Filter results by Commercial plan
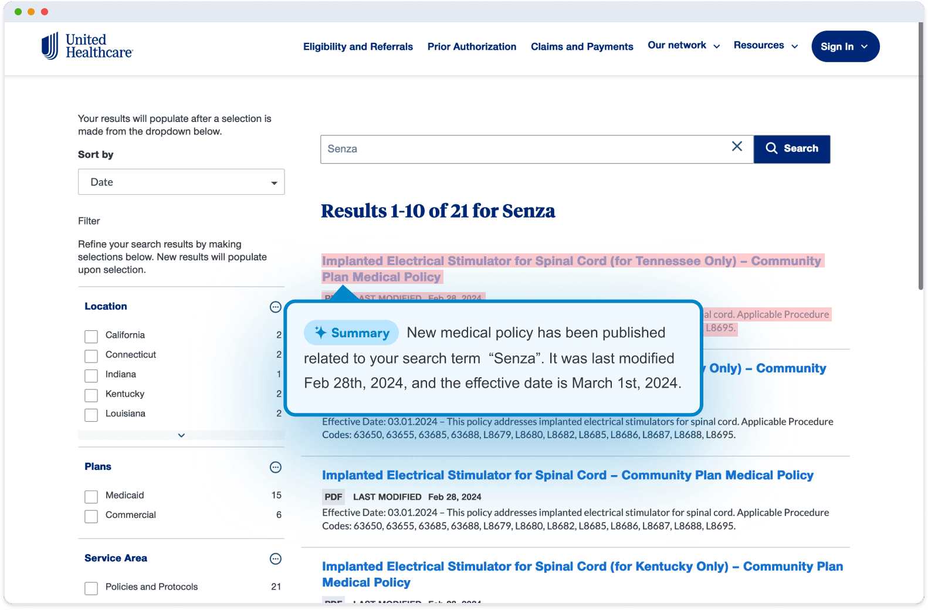 (91, 516)
